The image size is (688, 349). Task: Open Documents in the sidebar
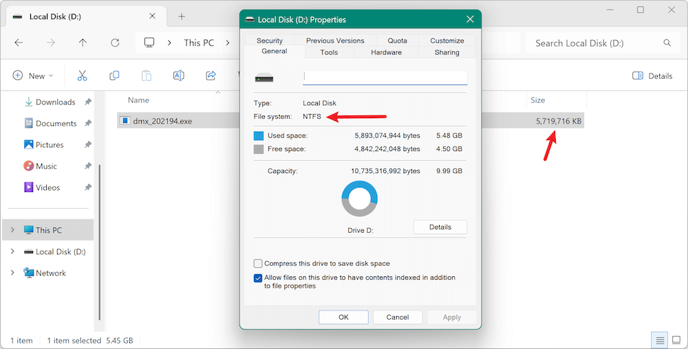(x=56, y=124)
